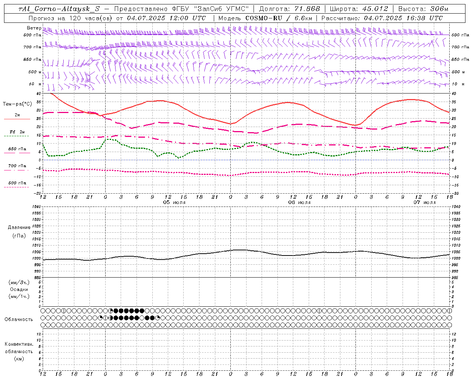Select the Прогноз на 120 часа(ов) text

(x=71, y=18)
